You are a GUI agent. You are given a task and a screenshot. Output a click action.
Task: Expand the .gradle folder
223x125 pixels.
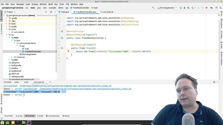click(x=6, y=18)
